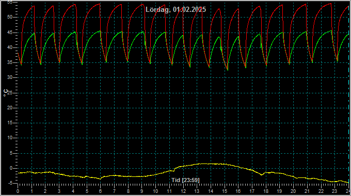This screenshot has height=196, width=351.
Task: Click the -5 degree axis label
Action: coord(10,184)
